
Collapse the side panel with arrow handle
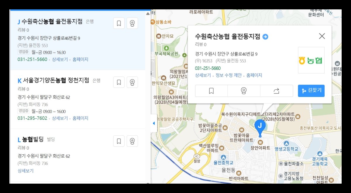[x=154, y=123]
